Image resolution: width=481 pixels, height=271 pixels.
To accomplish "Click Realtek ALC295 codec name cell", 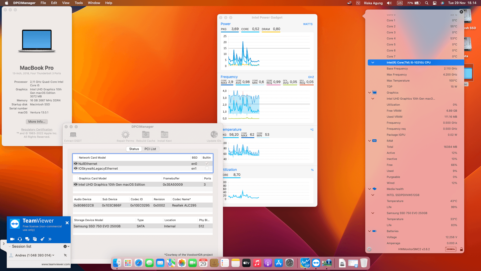I will (x=184, y=205).
